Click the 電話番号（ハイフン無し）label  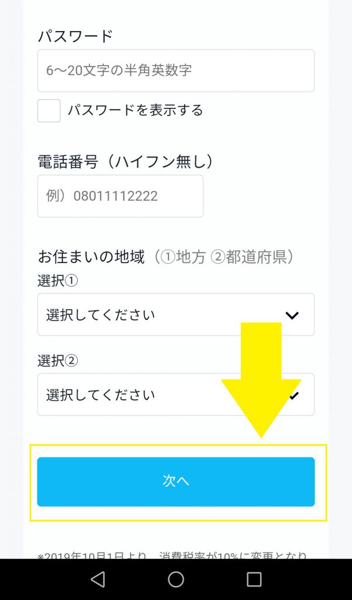126,162
